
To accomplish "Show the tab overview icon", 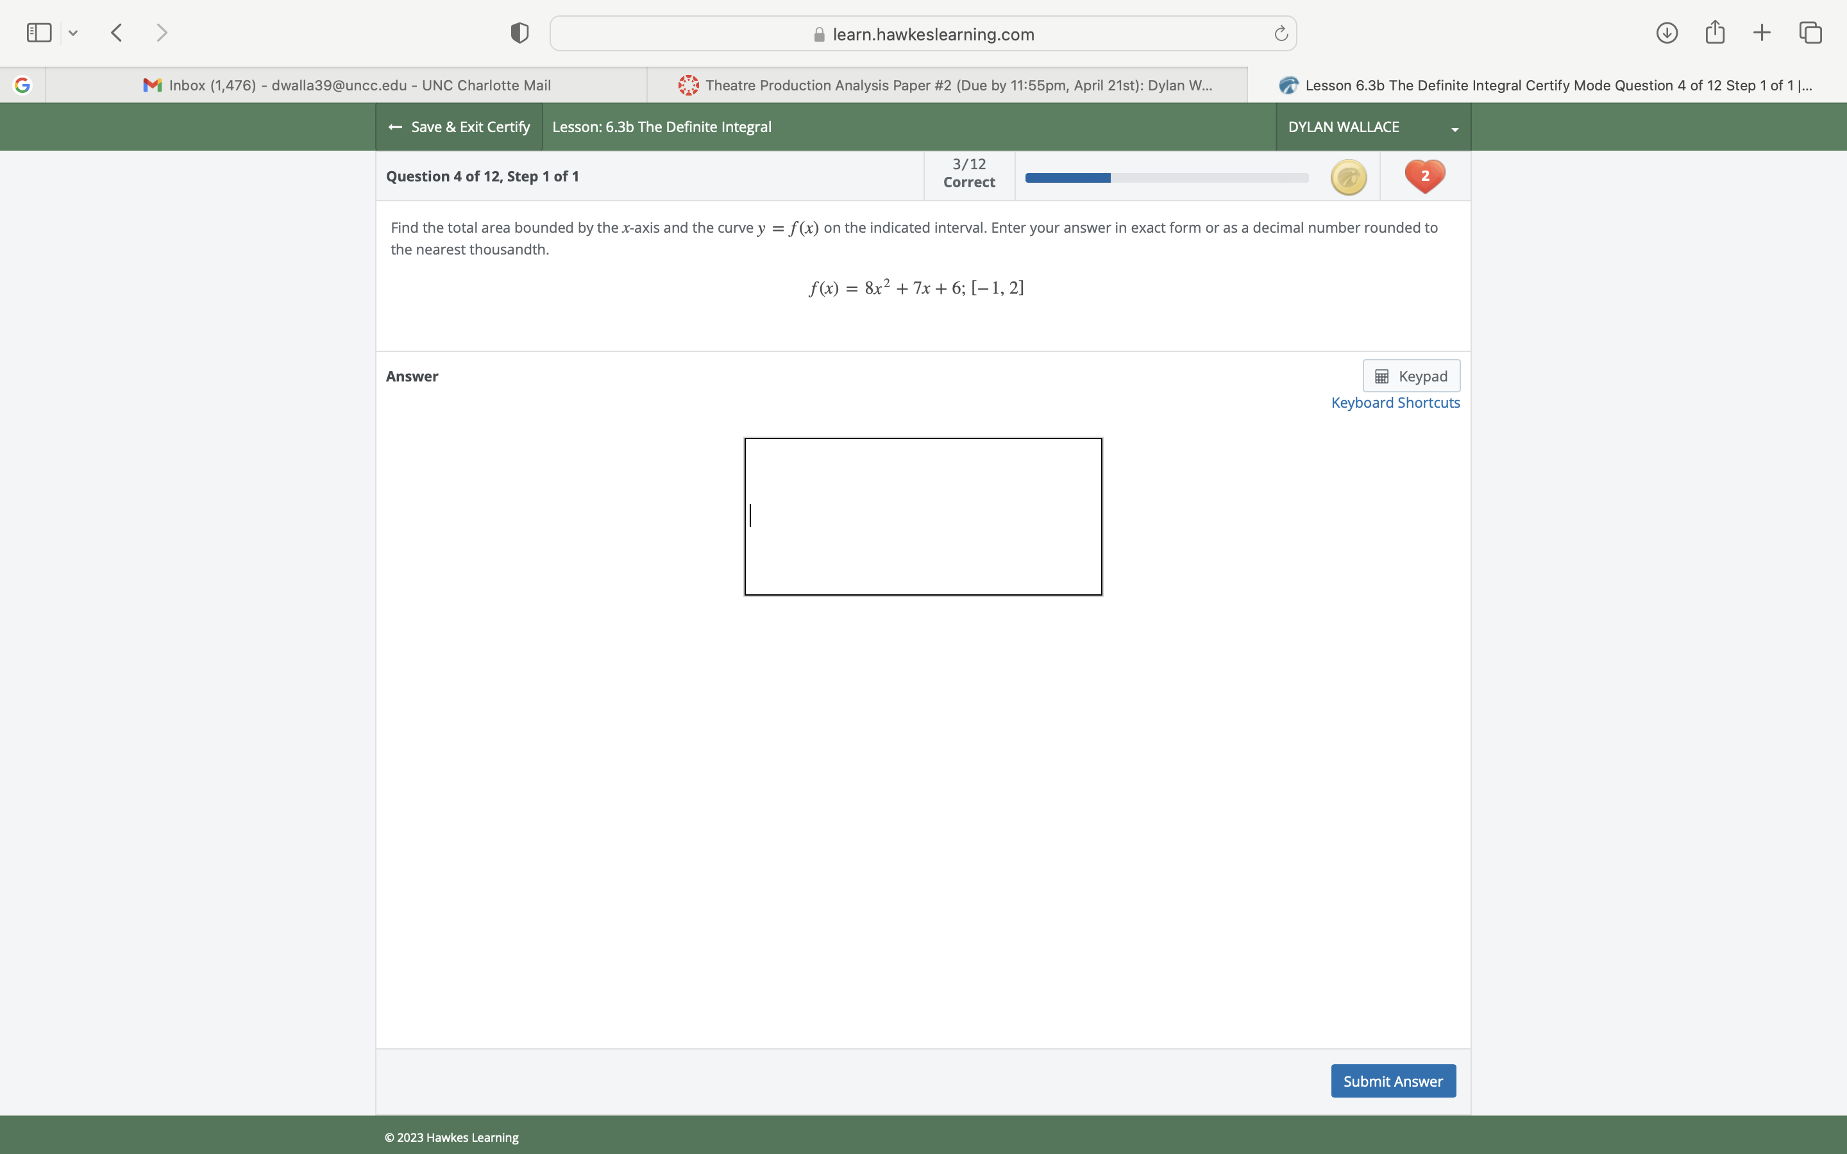I will (x=1810, y=33).
